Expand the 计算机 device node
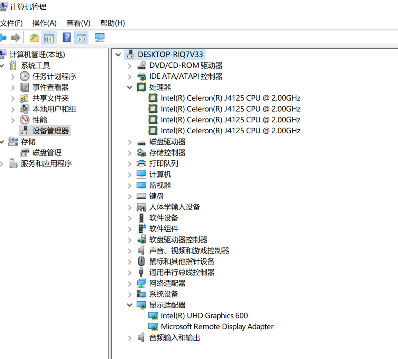The image size is (398, 359). point(130,174)
